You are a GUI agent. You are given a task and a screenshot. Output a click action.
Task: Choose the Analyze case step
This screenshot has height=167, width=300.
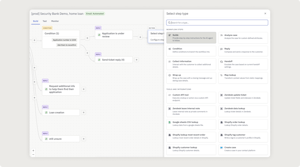(x=243, y=37)
